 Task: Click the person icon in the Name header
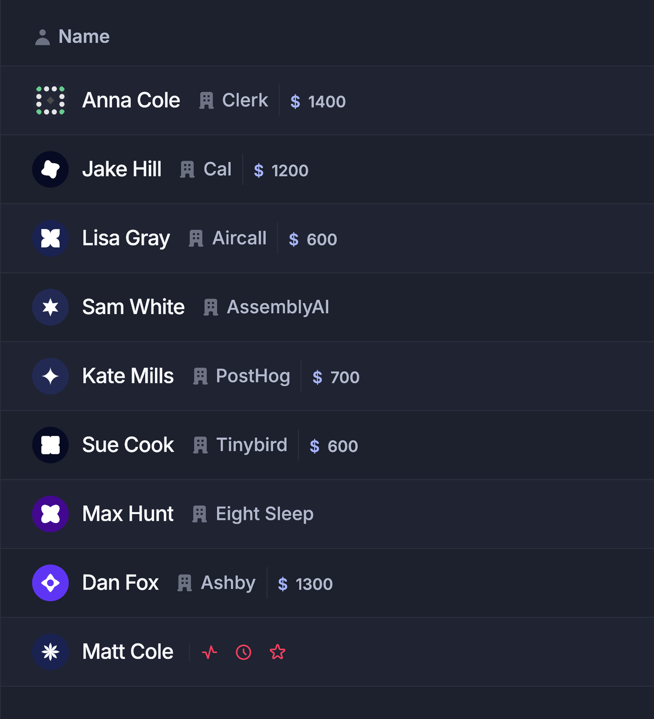42,37
